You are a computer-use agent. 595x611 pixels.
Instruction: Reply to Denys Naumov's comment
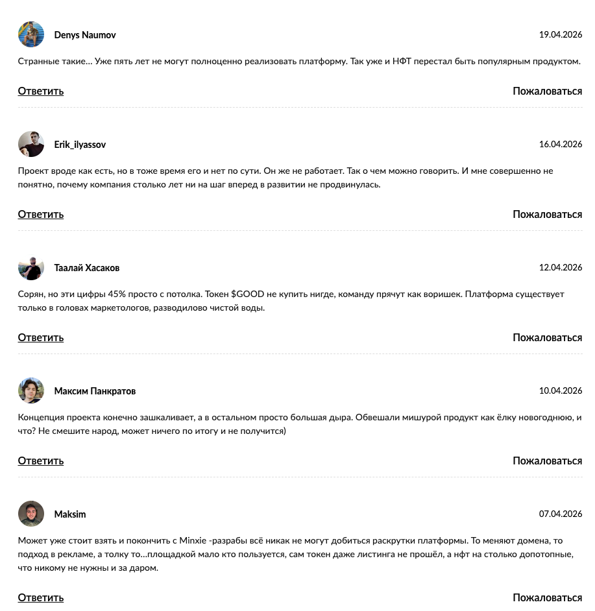(40, 91)
